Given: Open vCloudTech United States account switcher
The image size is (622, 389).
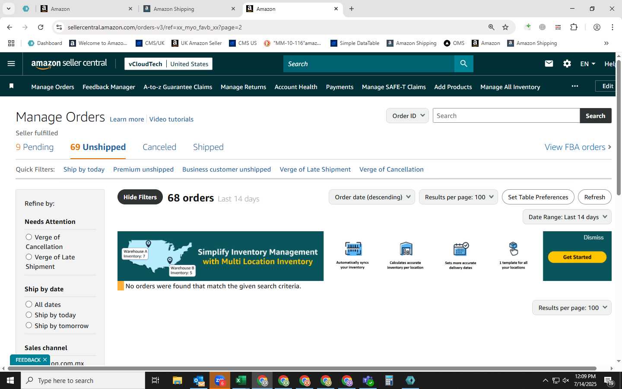Looking at the screenshot, I should point(168,64).
